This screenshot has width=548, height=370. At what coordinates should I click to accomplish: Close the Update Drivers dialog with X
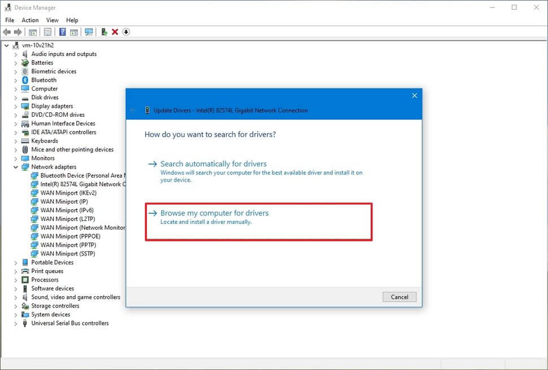[x=415, y=96]
